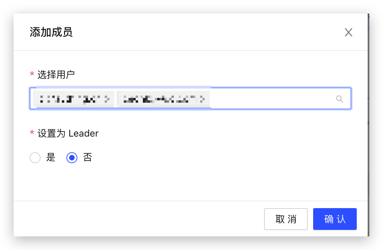Click red asterisk beside 设置为 Leader

32,133
